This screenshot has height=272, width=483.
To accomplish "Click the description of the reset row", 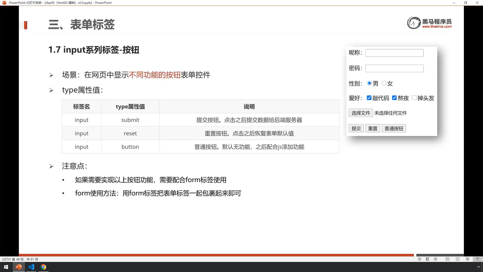I will [x=249, y=133].
